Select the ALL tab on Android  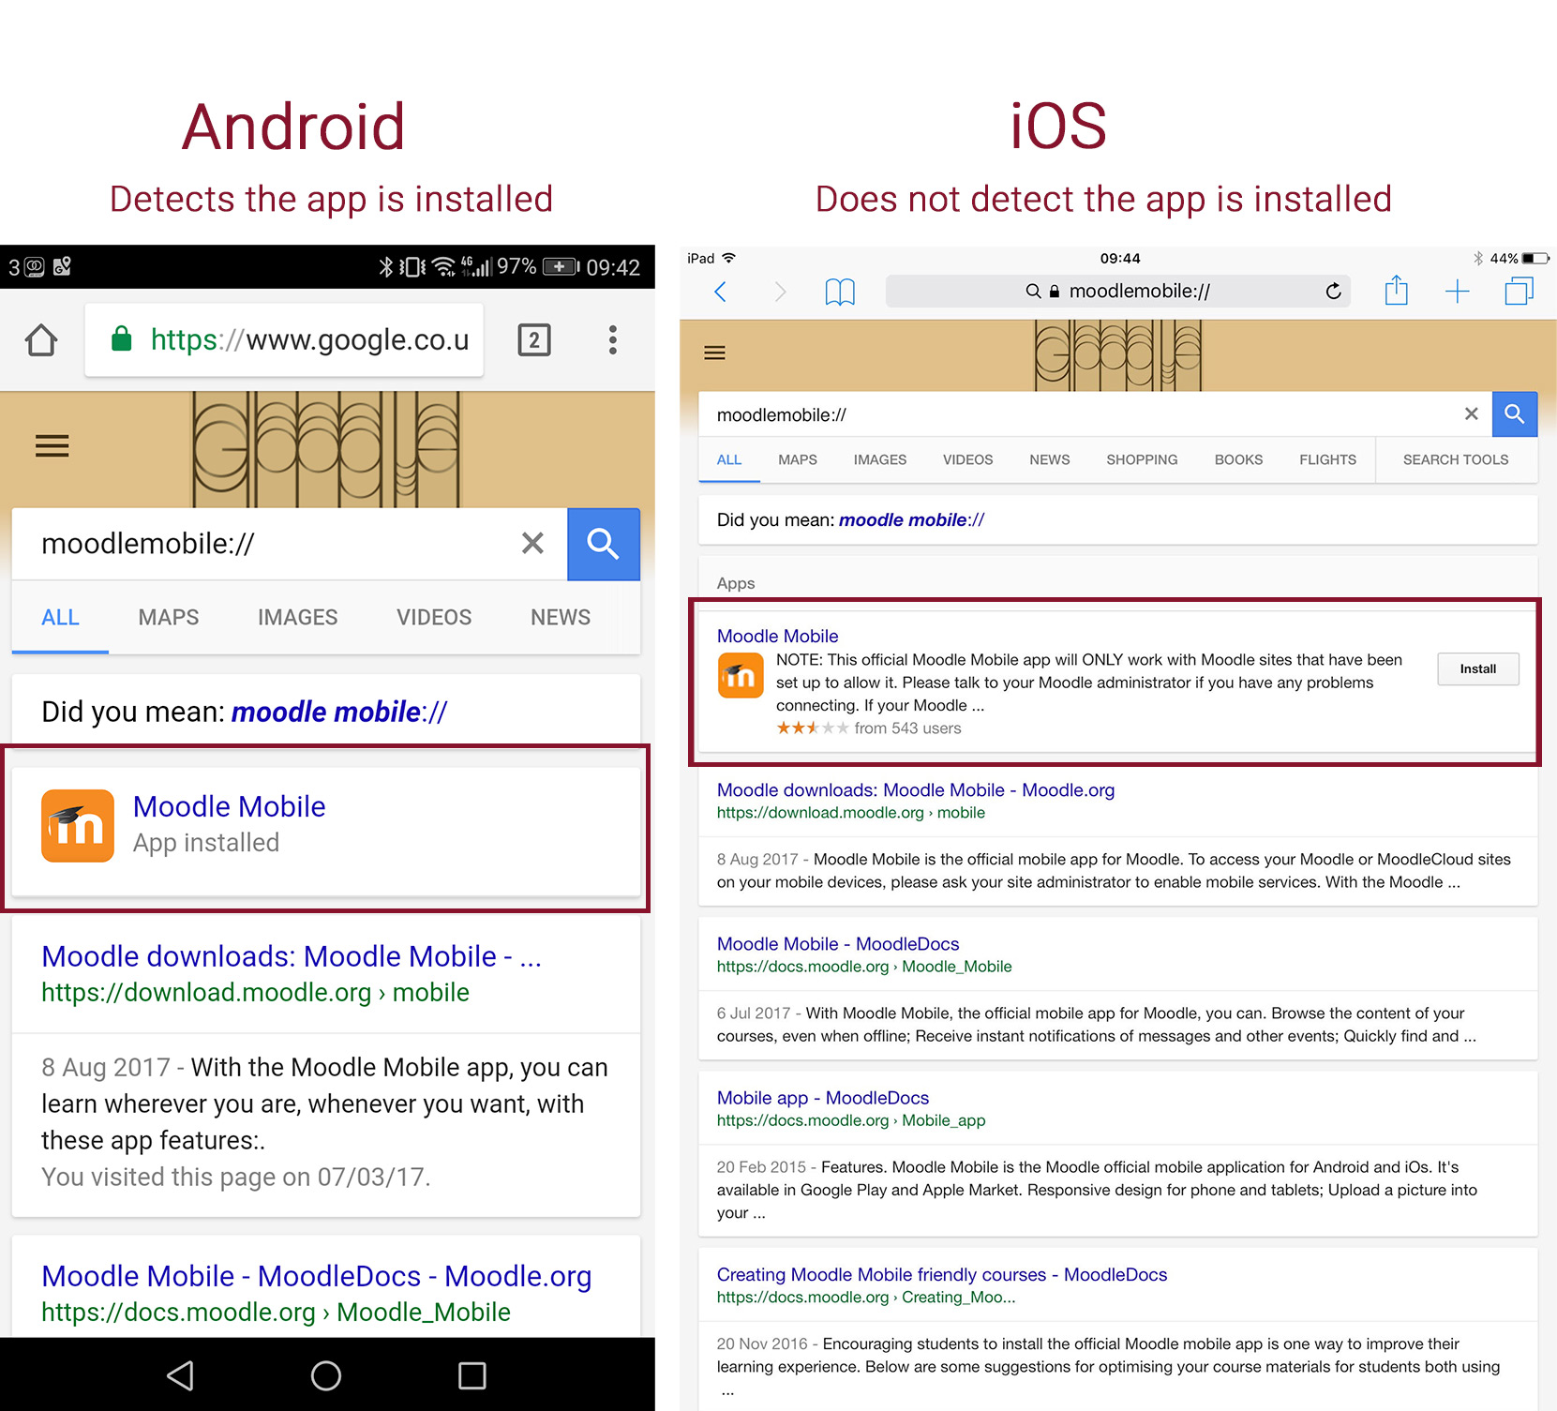pyautogui.click(x=60, y=617)
